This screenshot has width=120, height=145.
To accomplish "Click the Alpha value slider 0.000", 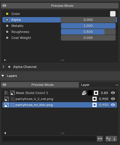I will 88,20.
